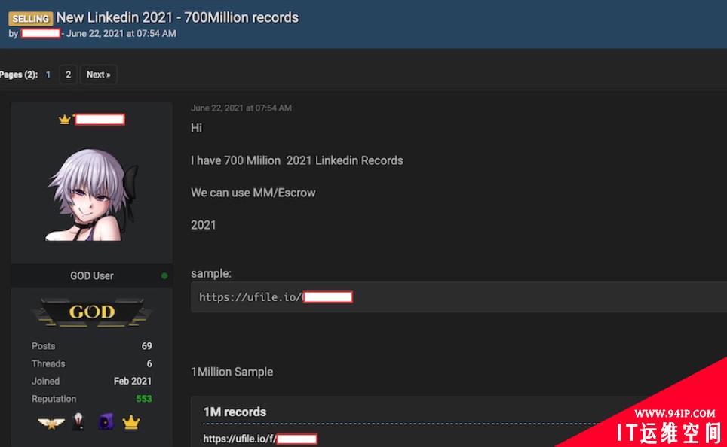727x447 pixels.
Task: Go to page 2 of the thread
Action: click(68, 74)
